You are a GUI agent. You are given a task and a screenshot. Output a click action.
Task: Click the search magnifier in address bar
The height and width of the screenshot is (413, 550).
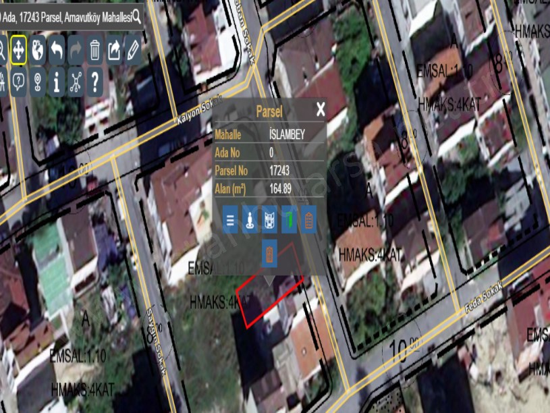coord(137,17)
